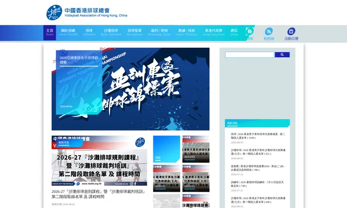Click the slide date 2026-06-04
The image size is (347, 208).
point(66,106)
